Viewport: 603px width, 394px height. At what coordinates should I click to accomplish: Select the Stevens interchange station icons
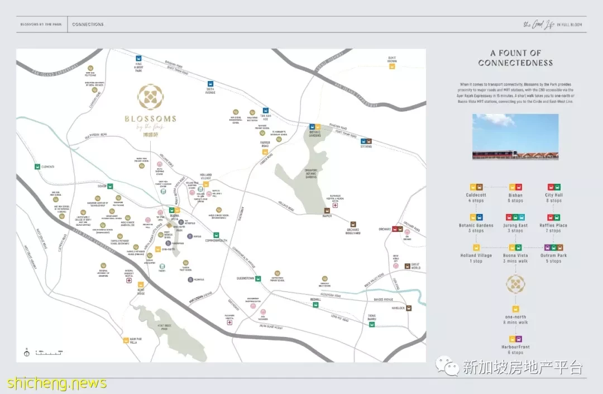(x=366, y=141)
